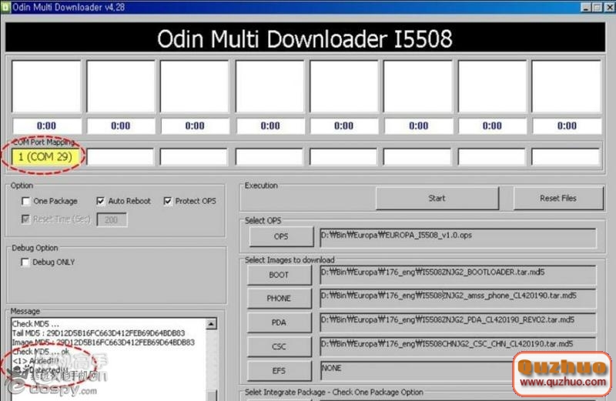This screenshot has width=616, height=401.
Task: Click the amss_phone tar.md5 path field
Action: pyautogui.click(x=458, y=299)
